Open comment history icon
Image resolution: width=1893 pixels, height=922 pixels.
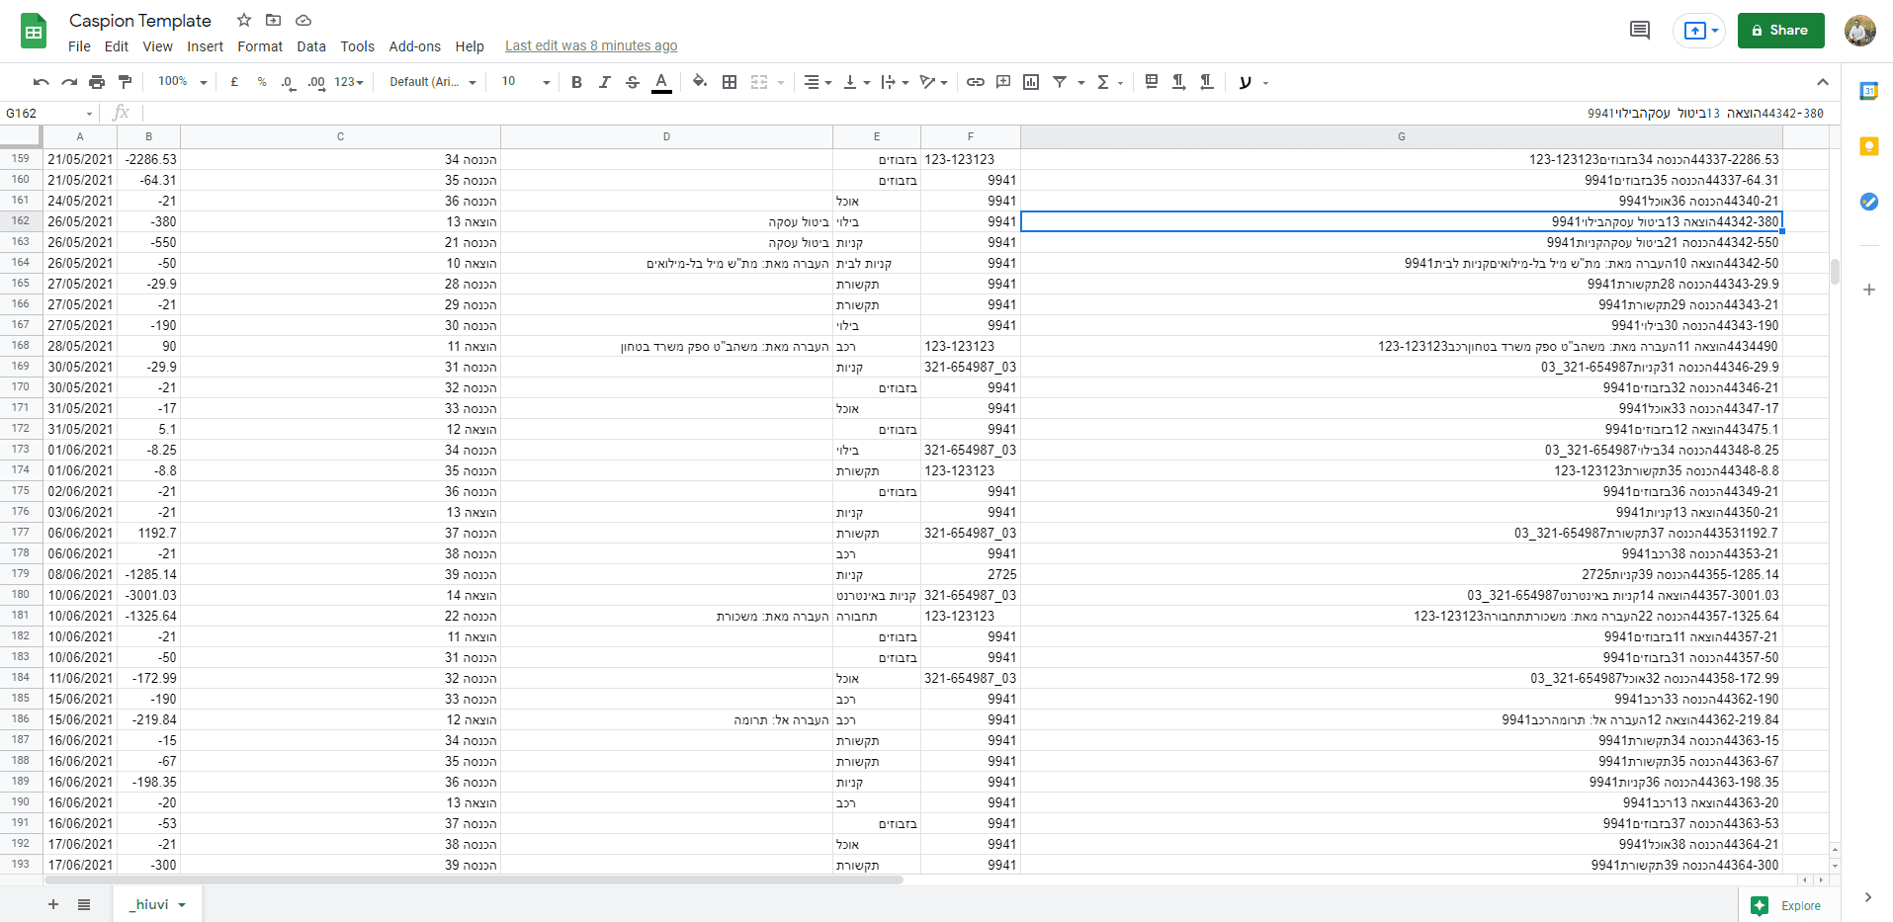pos(1640,31)
